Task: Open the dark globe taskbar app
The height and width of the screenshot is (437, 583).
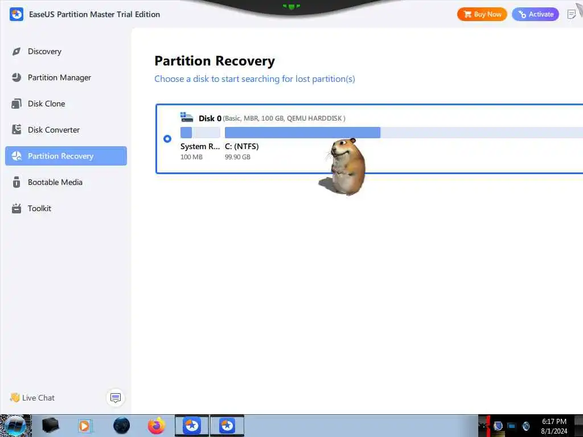Action: [x=122, y=426]
